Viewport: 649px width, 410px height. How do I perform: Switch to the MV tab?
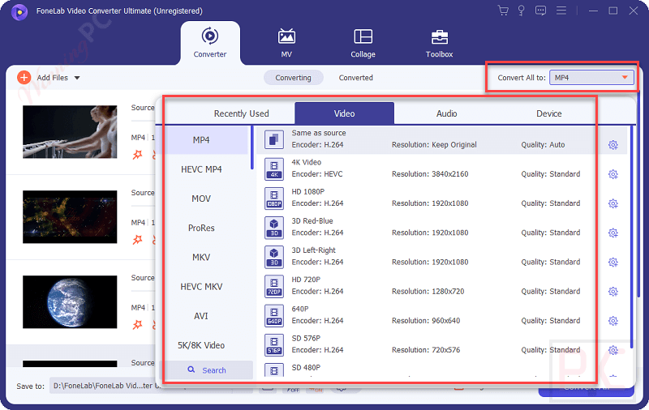pos(286,43)
